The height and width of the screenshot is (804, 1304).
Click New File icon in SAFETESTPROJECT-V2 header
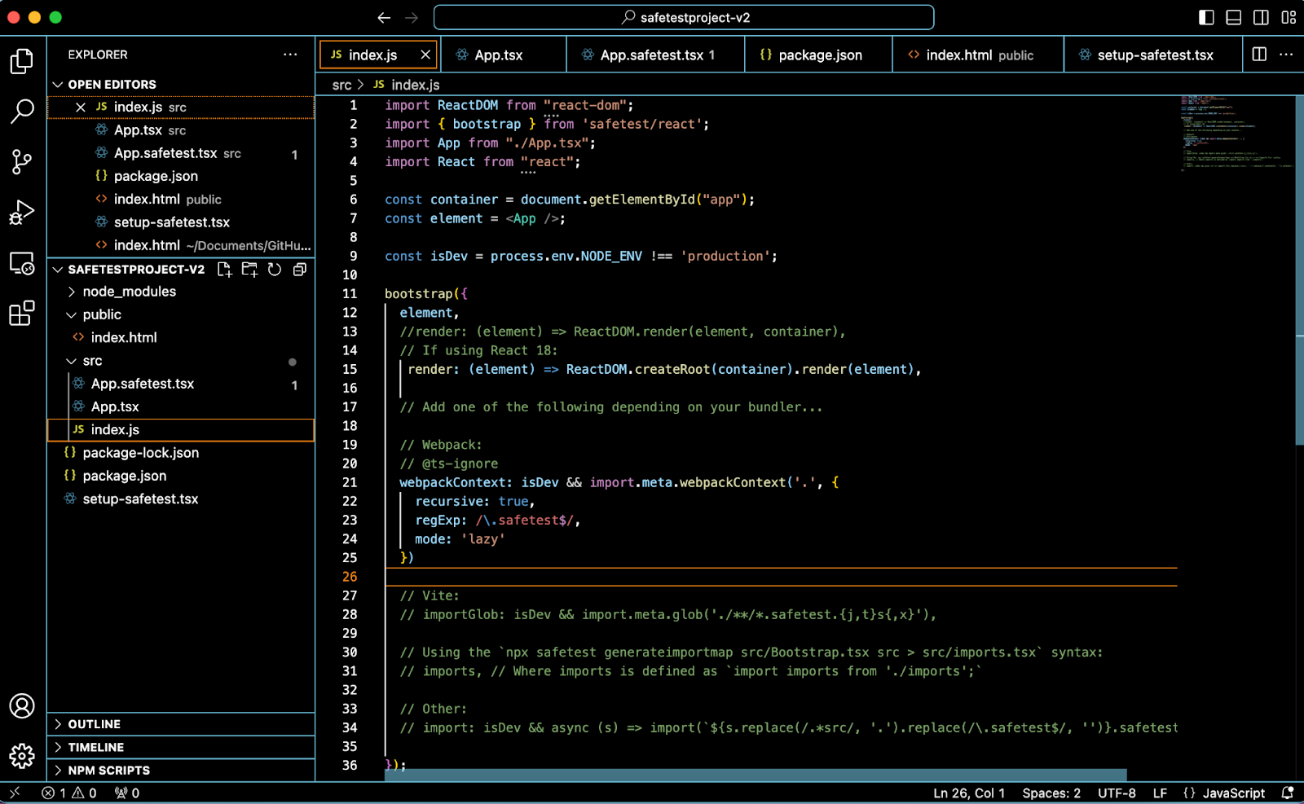[224, 270]
